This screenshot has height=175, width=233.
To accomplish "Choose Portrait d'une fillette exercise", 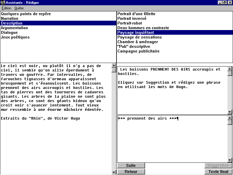I will coord(136,14).
